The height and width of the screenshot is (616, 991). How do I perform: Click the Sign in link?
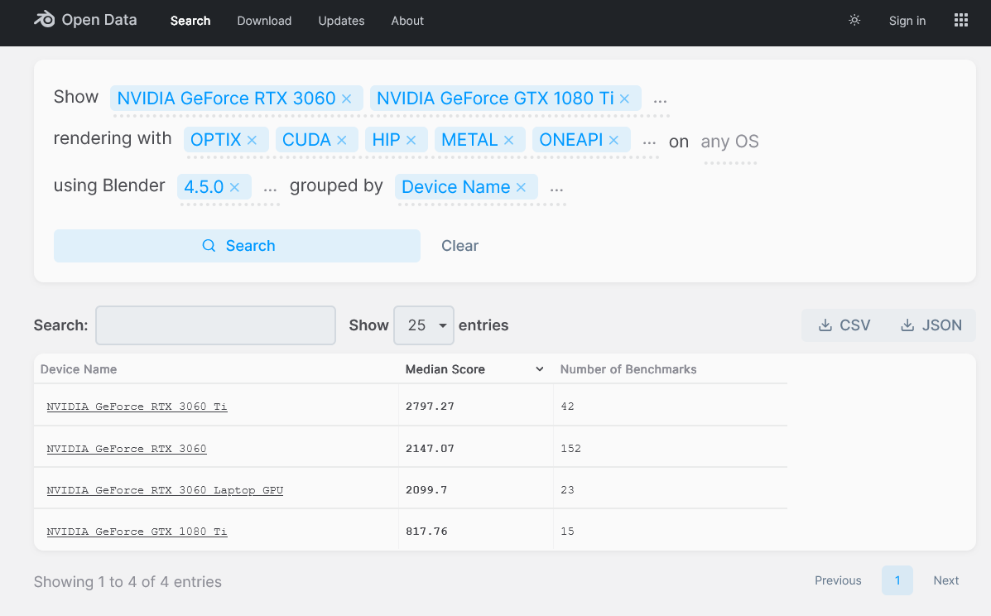click(907, 21)
